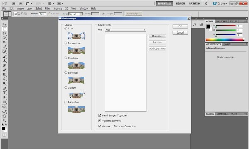Open the History panel icon in dock
Viewport: 249px width, 149px height.
(x=194, y=25)
